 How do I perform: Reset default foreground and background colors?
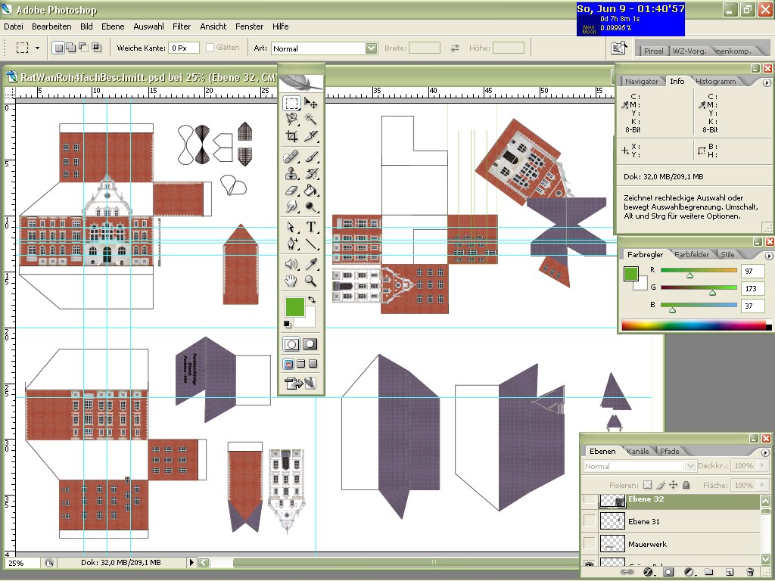click(x=287, y=324)
